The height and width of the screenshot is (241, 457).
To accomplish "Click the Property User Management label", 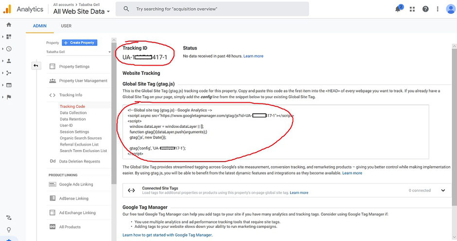I will point(83,81).
